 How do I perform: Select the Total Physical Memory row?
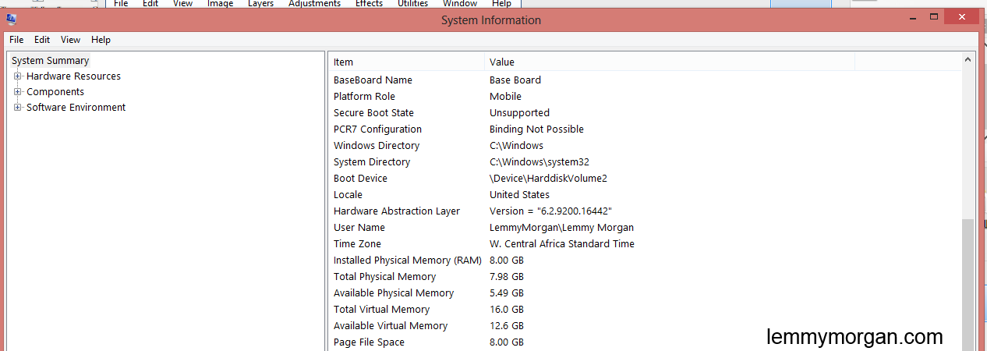(645, 277)
